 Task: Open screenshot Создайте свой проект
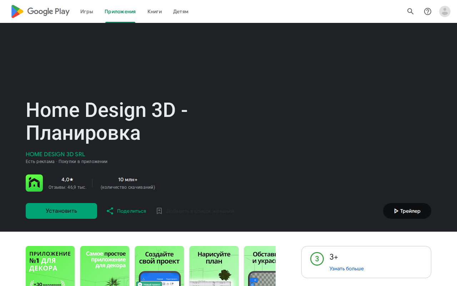click(160, 266)
